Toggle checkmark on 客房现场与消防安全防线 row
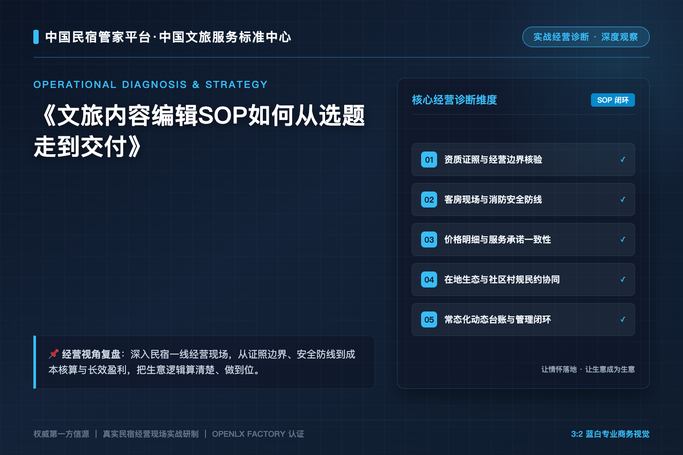The image size is (683, 455). [x=623, y=200]
